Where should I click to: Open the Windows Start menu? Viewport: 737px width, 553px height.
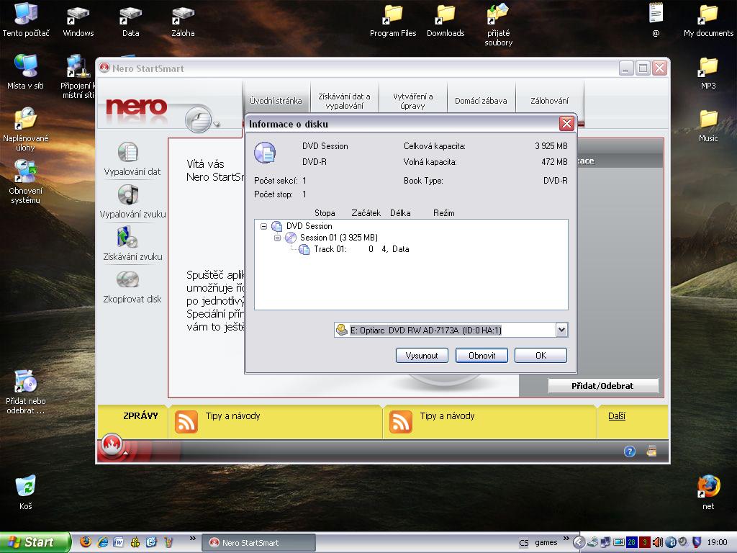[x=35, y=542]
